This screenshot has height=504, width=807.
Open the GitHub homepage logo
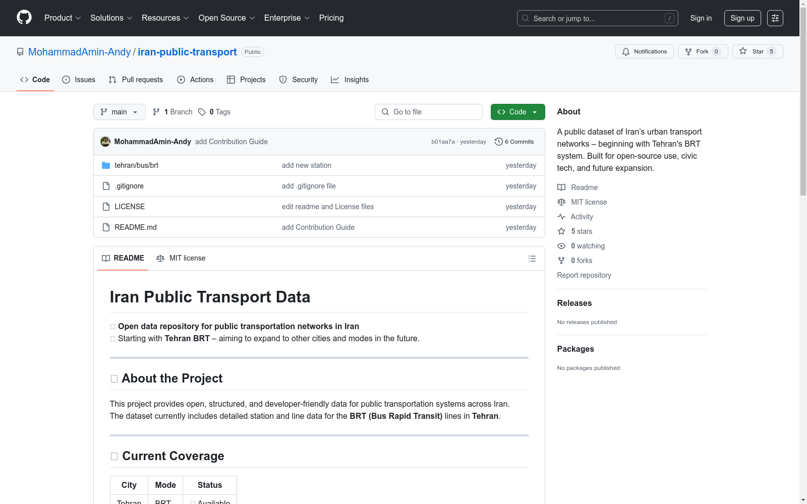(x=24, y=18)
